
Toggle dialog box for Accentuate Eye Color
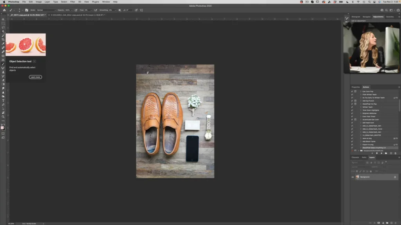(x=355, y=120)
